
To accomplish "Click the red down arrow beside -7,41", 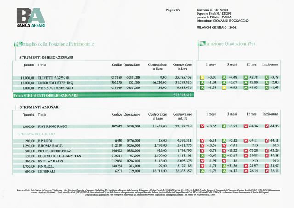I will 224,145.
